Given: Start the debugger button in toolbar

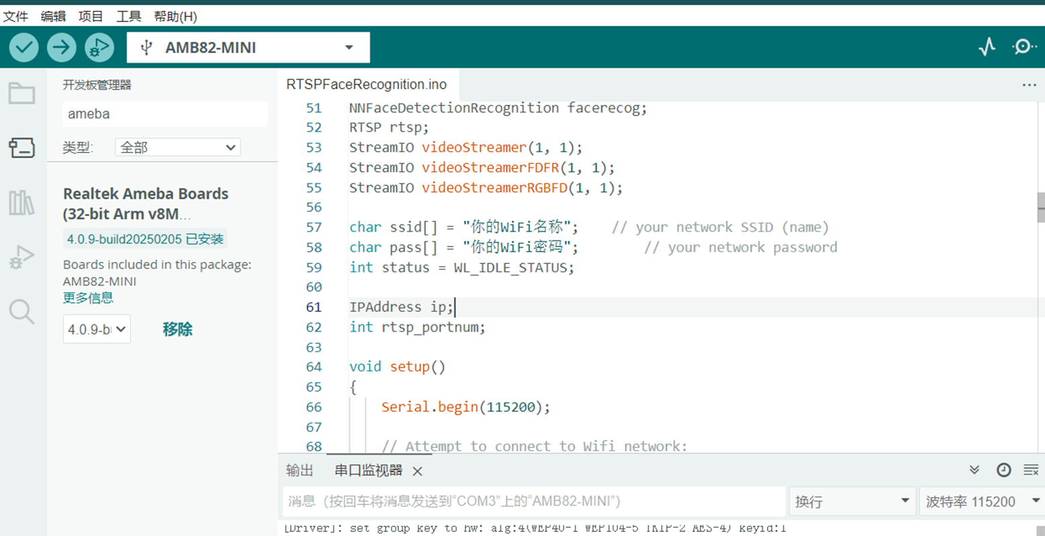Looking at the screenshot, I should [x=99, y=48].
